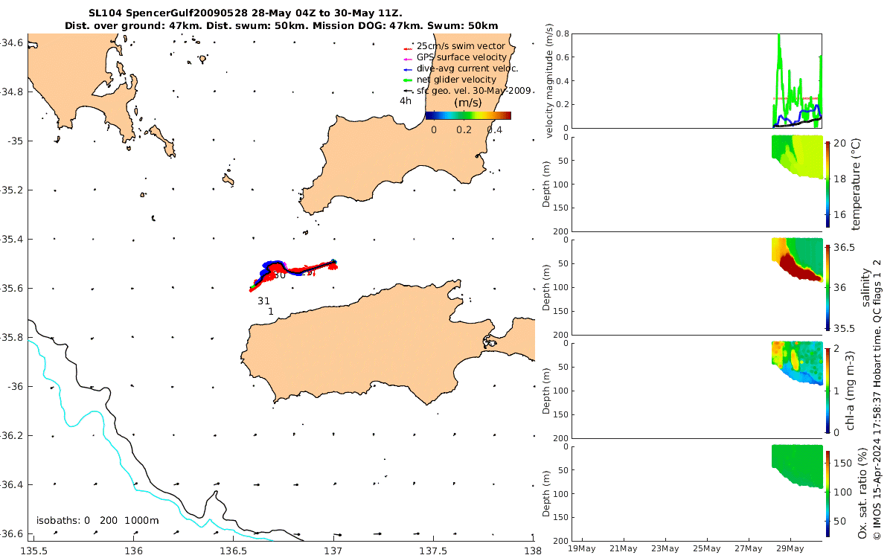Image resolution: width=893 pixels, height=558 pixels.
Task: Click the '137' longitude tick label
Action: click(333, 551)
